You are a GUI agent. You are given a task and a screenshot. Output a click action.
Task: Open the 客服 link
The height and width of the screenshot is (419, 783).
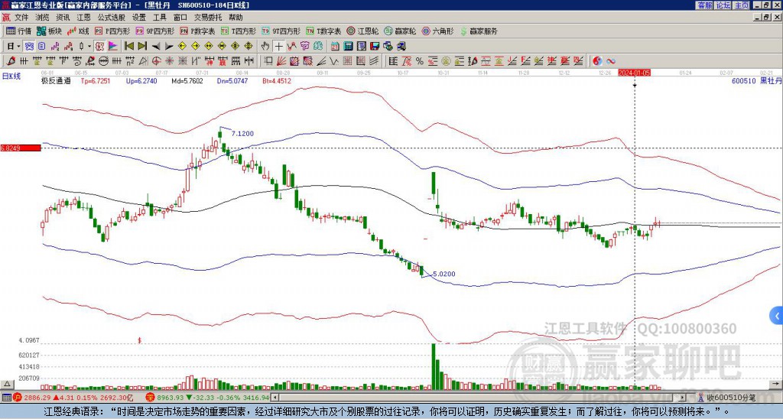click(x=704, y=5)
